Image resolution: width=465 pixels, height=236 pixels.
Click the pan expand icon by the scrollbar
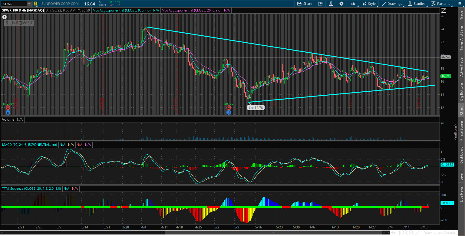click(394, 233)
